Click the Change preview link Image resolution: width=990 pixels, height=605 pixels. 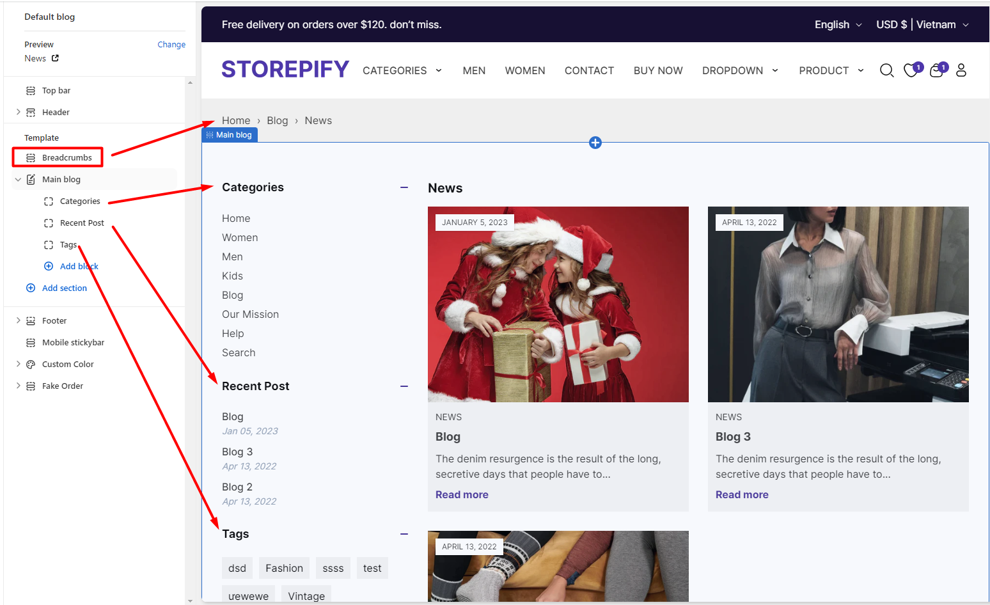171,45
